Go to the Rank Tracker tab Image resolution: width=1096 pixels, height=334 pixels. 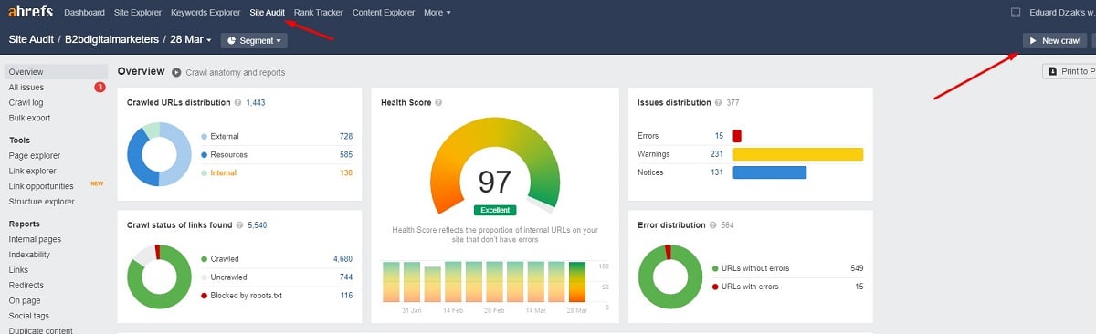pyautogui.click(x=318, y=13)
